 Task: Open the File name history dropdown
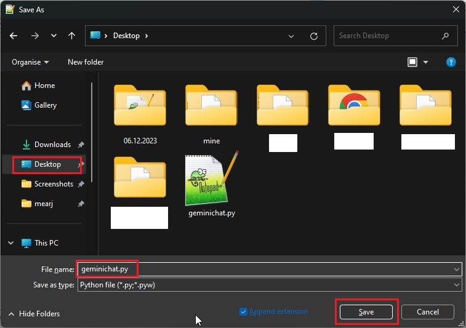pos(456,269)
